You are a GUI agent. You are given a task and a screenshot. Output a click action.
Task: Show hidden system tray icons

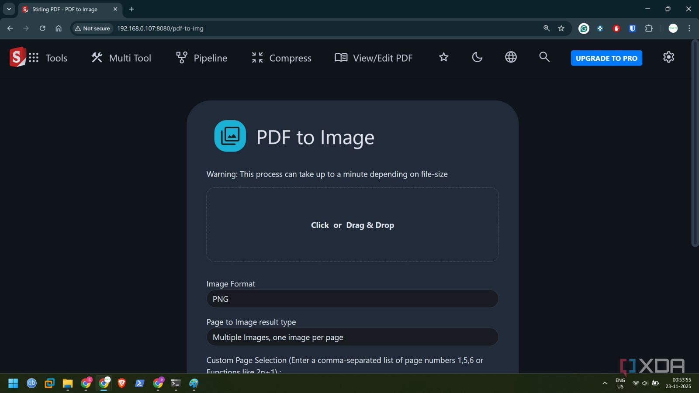[605, 383]
